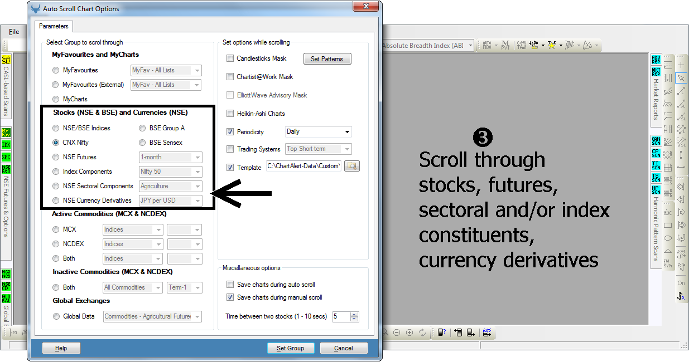This screenshot has width=689, height=362.
Task: Open the Agriculture sectoral dropdown
Action: 170,186
